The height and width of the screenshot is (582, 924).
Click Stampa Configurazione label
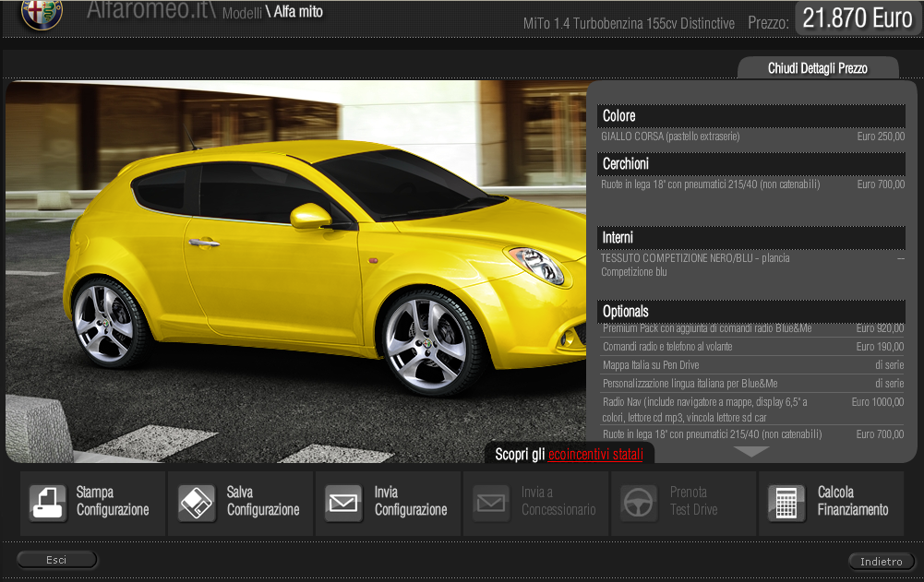[x=113, y=501]
